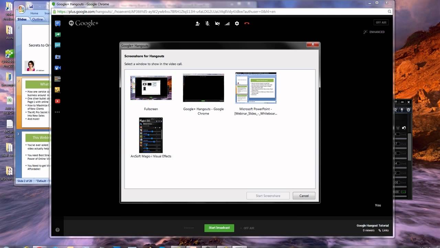
Task: Click the Slide 2 of 28 status text
Action: 24,181
